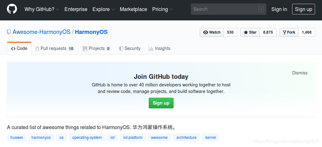Focus the Search input field

[229, 9]
